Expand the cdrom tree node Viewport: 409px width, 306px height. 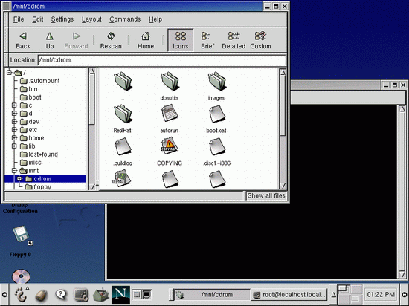(x=19, y=179)
